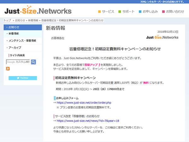
Task: Open the order.php application form link
Action: click(x=84, y=103)
